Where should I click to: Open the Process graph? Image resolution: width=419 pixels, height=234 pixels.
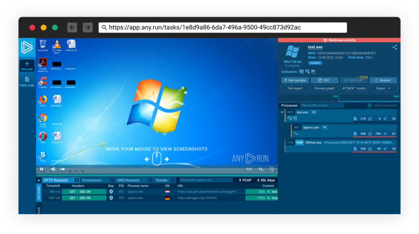pos(324,88)
